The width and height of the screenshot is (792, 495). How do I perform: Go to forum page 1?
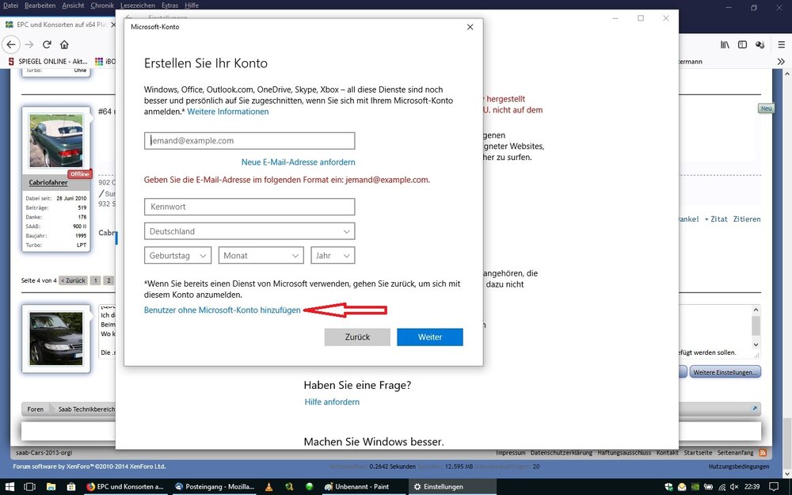click(x=95, y=280)
